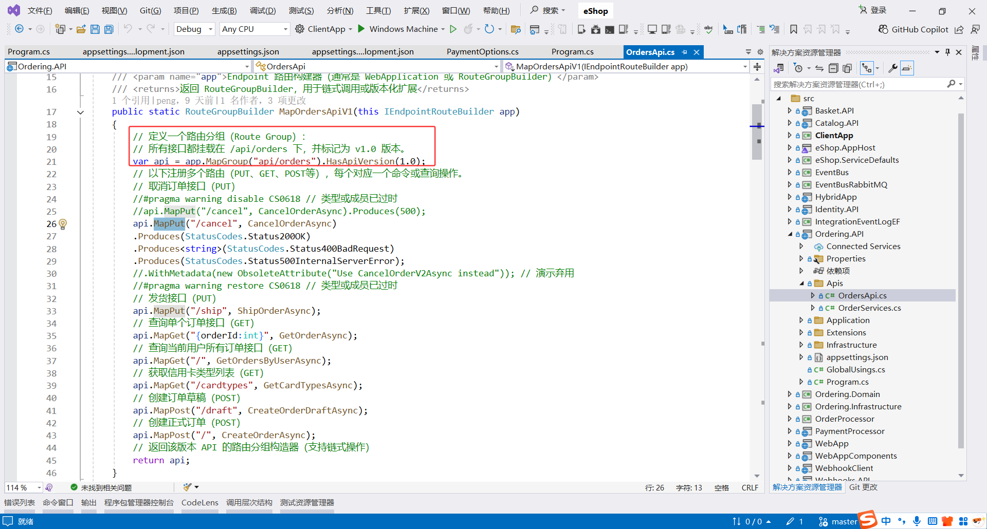Save the current file with single-disk icon
The height and width of the screenshot is (529, 987).
95,29
